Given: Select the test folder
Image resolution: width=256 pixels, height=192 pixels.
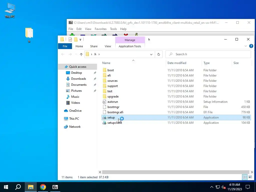Looking at the screenshot, I should point(176,91).
